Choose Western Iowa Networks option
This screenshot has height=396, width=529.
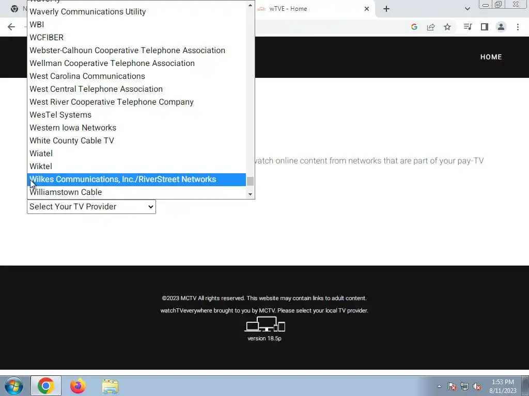pyautogui.click(x=136, y=128)
